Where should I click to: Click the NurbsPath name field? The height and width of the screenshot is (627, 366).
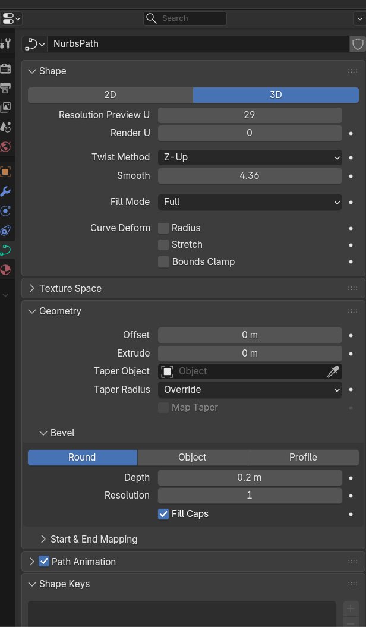coord(198,43)
